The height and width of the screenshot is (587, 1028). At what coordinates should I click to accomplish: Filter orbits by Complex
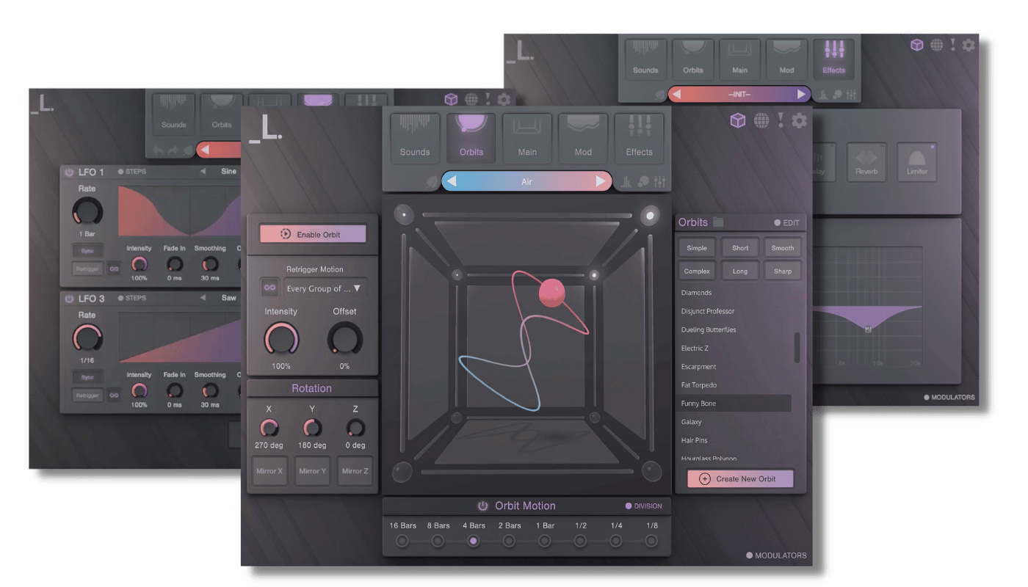click(x=697, y=271)
